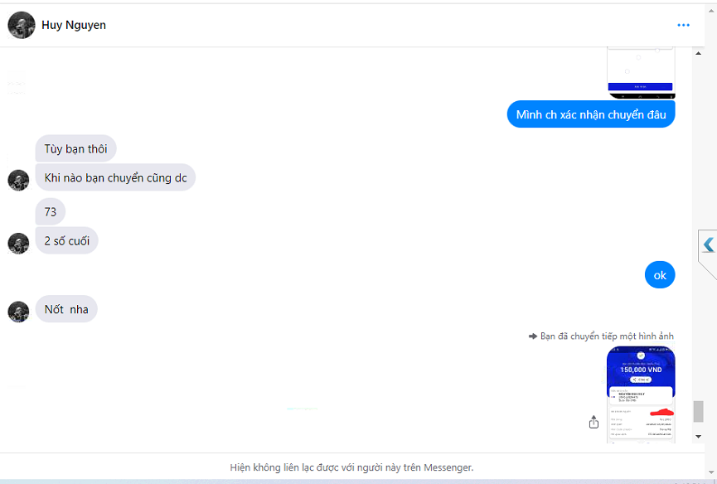Open the 150,000 VND transfer image
The image size is (717, 484).
tap(641, 394)
